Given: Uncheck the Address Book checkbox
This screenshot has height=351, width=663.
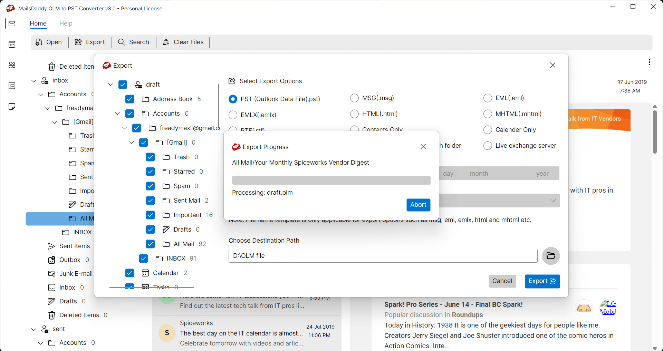Looking at the screenshot, I should pos(129,99).
